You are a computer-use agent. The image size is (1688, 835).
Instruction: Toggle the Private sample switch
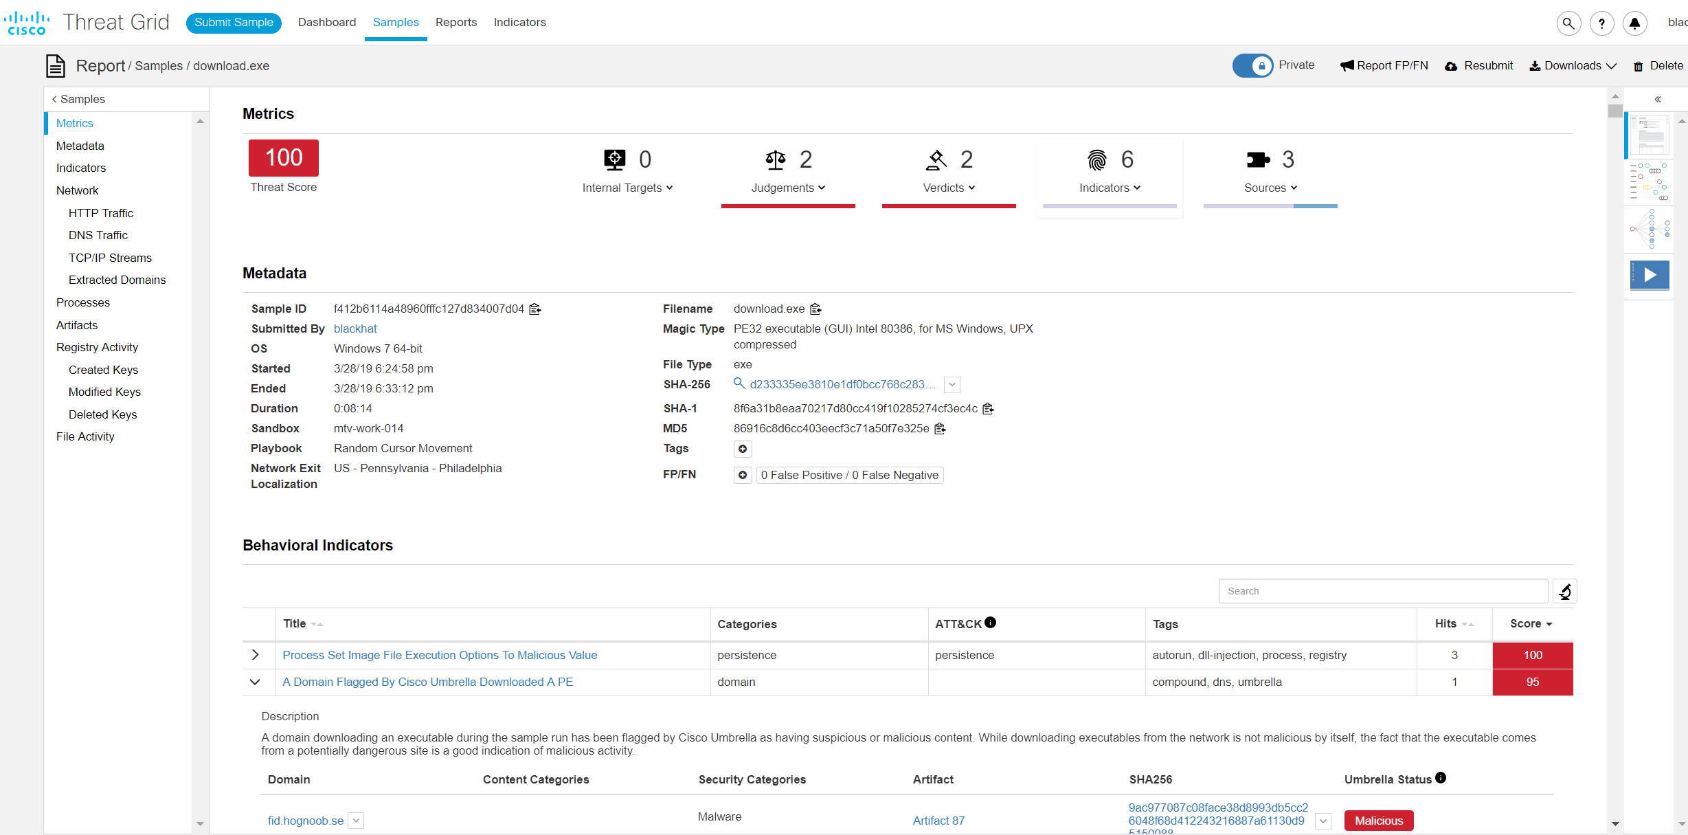click(x=1252, y=65)
